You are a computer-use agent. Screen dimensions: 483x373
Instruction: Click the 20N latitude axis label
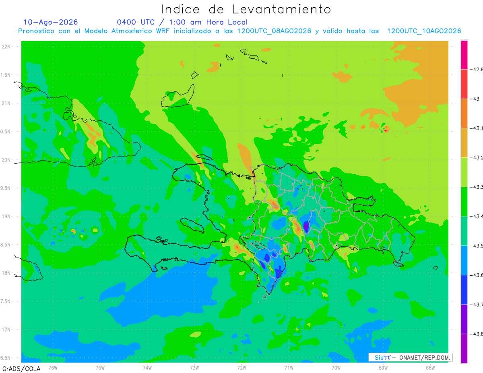[x=7, y=160]
